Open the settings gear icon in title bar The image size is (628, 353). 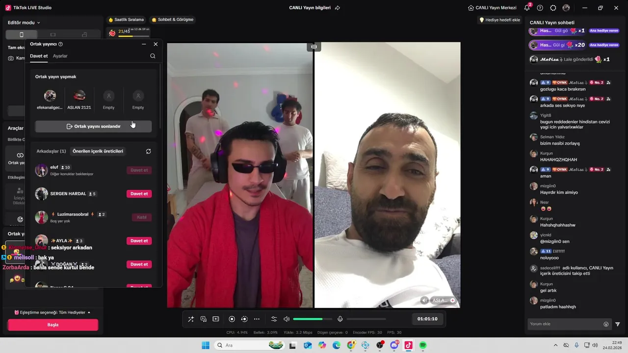click(553, 8)
